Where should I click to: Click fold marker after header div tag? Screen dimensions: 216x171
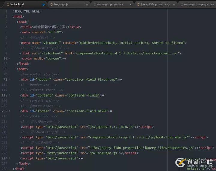click(121, 80)
